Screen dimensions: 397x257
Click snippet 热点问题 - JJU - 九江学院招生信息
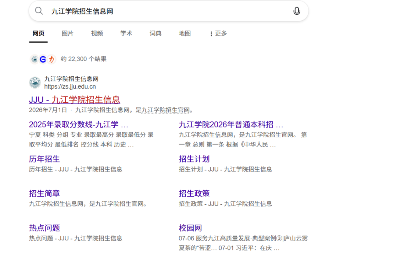click(75, 238)
